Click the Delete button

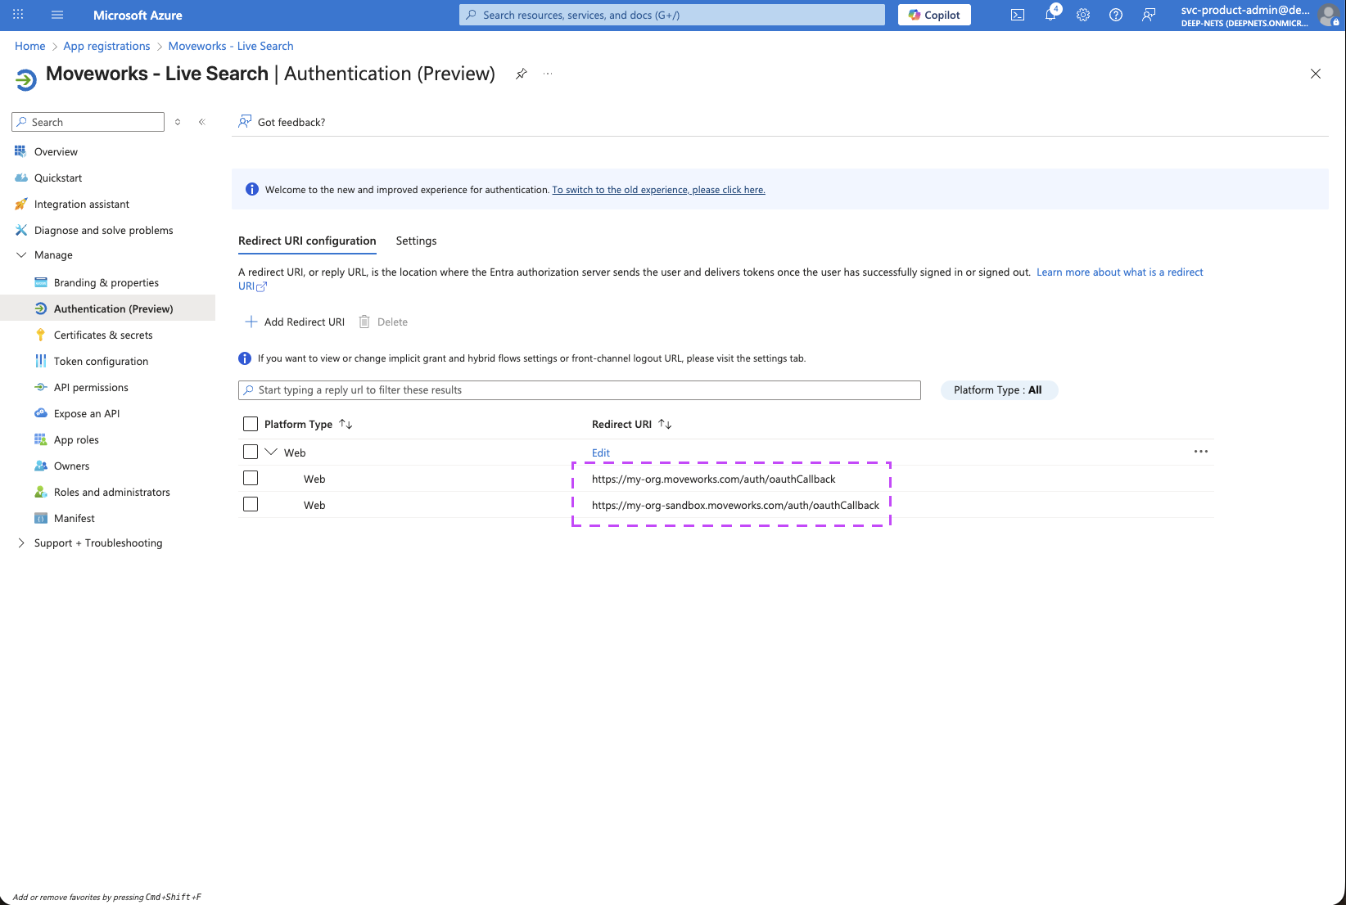(x=383, y=322)
